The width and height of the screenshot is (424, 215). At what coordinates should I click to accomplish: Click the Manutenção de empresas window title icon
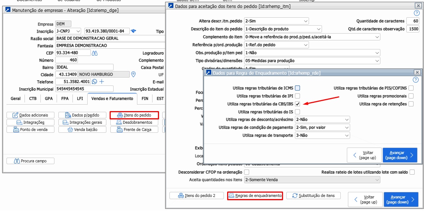[x=8, y=10]
